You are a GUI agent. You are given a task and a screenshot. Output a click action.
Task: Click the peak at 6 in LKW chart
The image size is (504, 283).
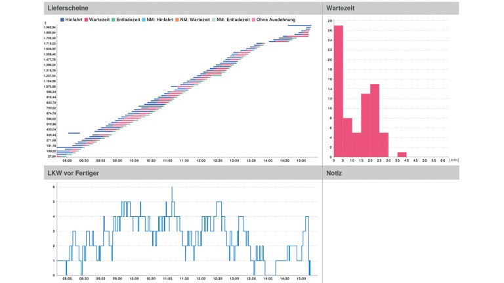[172, 188]
